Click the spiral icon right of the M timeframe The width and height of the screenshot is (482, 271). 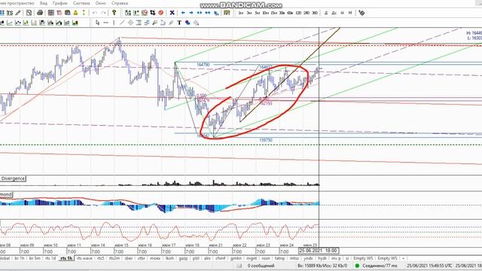(361, 13)
